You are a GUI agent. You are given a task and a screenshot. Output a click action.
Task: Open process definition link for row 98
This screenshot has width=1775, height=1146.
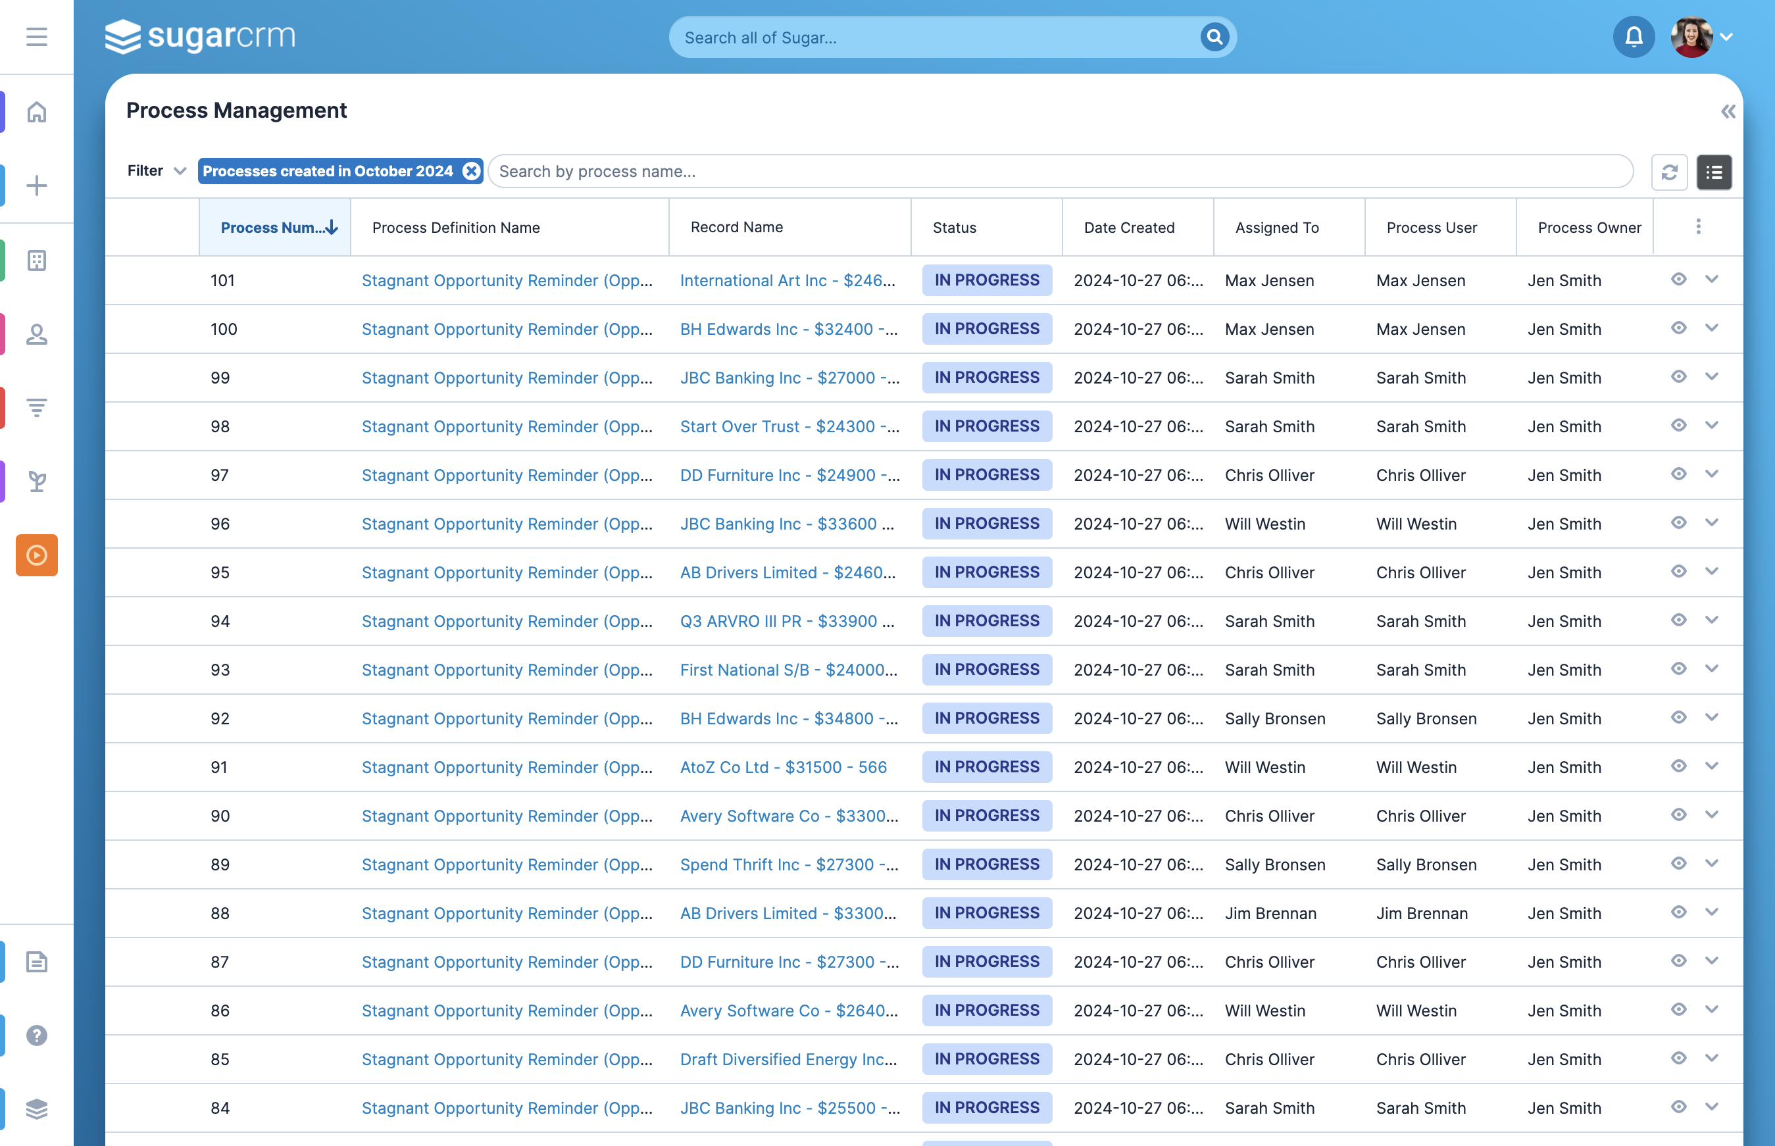click(x=508, y=426)
